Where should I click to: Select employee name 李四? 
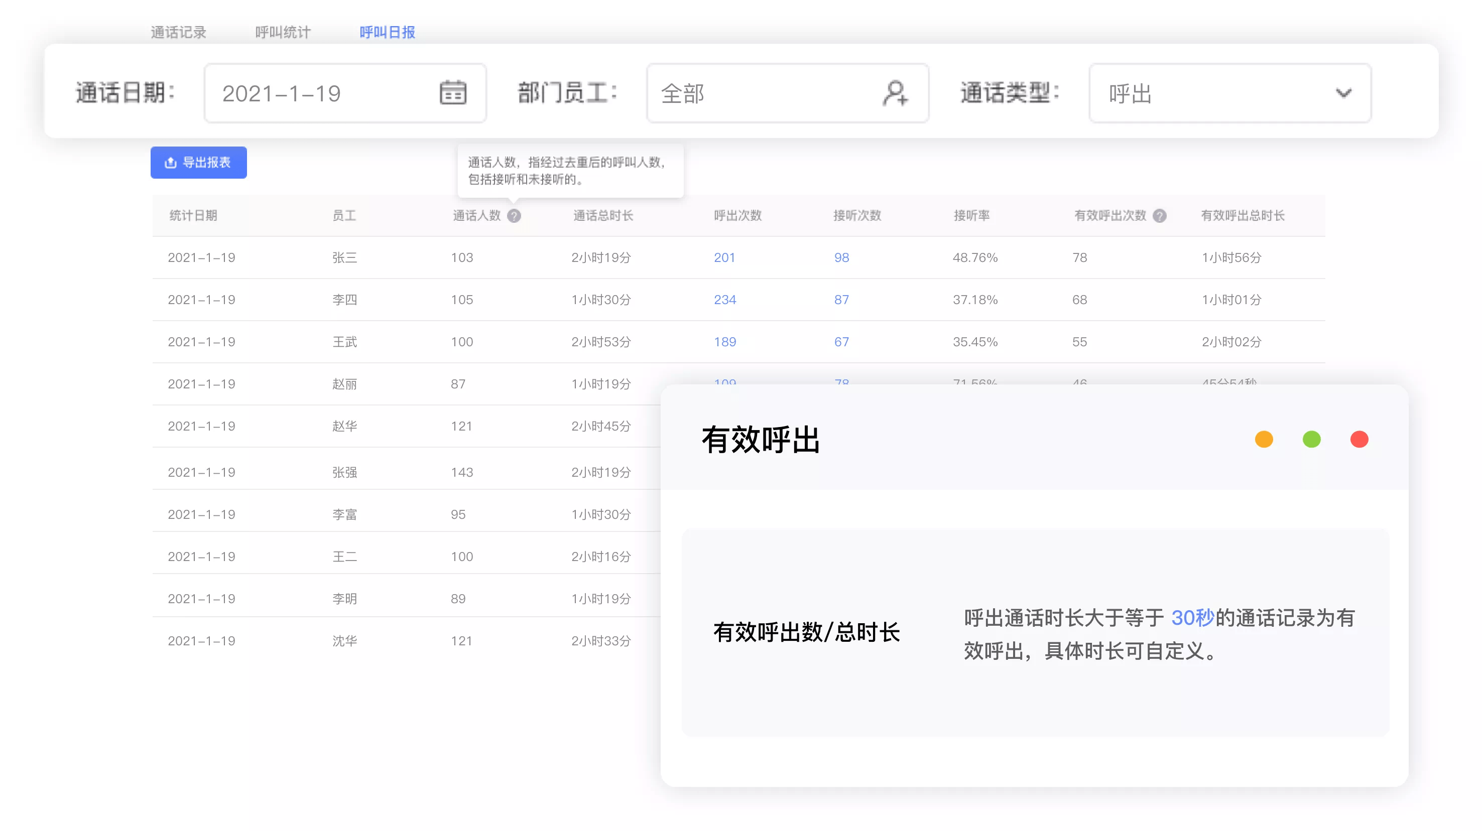point(344,300)
